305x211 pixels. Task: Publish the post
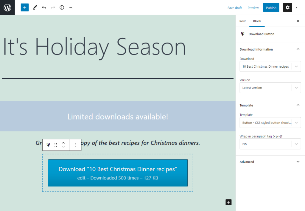(271, 7)
